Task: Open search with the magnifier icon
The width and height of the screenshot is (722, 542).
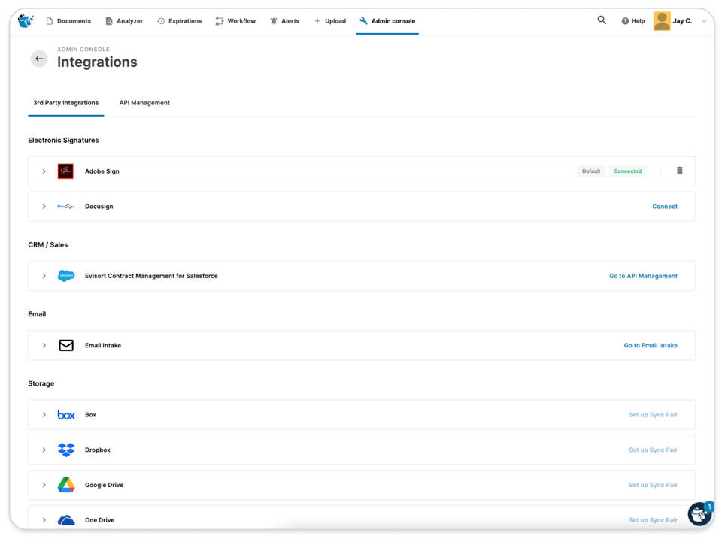Action: (602, 20)
